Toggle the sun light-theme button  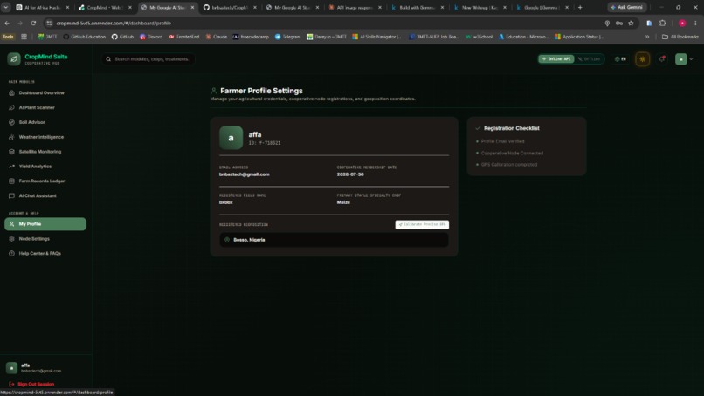(643, 59)
